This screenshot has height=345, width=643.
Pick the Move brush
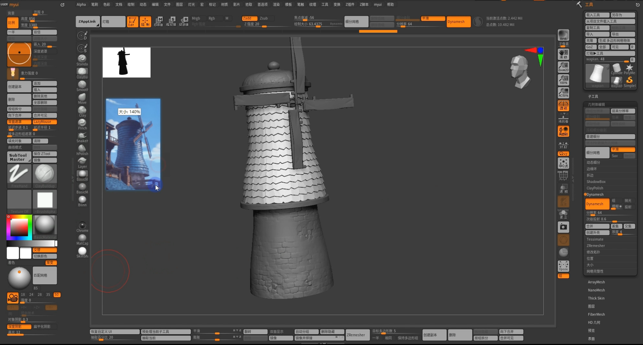[82, 99]
